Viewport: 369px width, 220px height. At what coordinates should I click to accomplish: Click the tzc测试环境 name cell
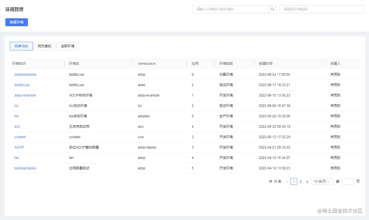coord(78,106)
